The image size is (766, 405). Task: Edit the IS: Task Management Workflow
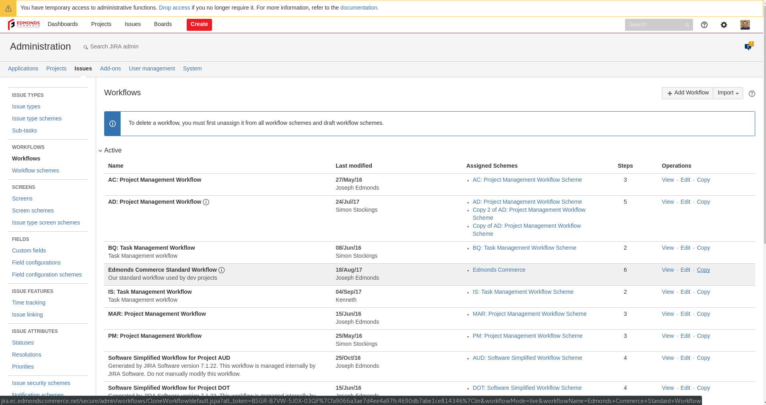685,292
